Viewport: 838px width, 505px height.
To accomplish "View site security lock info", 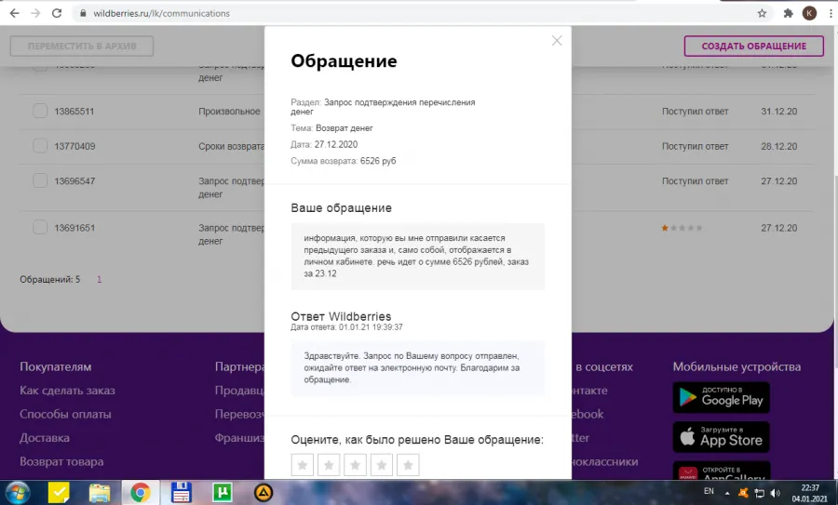I will (x=83, y=13).
